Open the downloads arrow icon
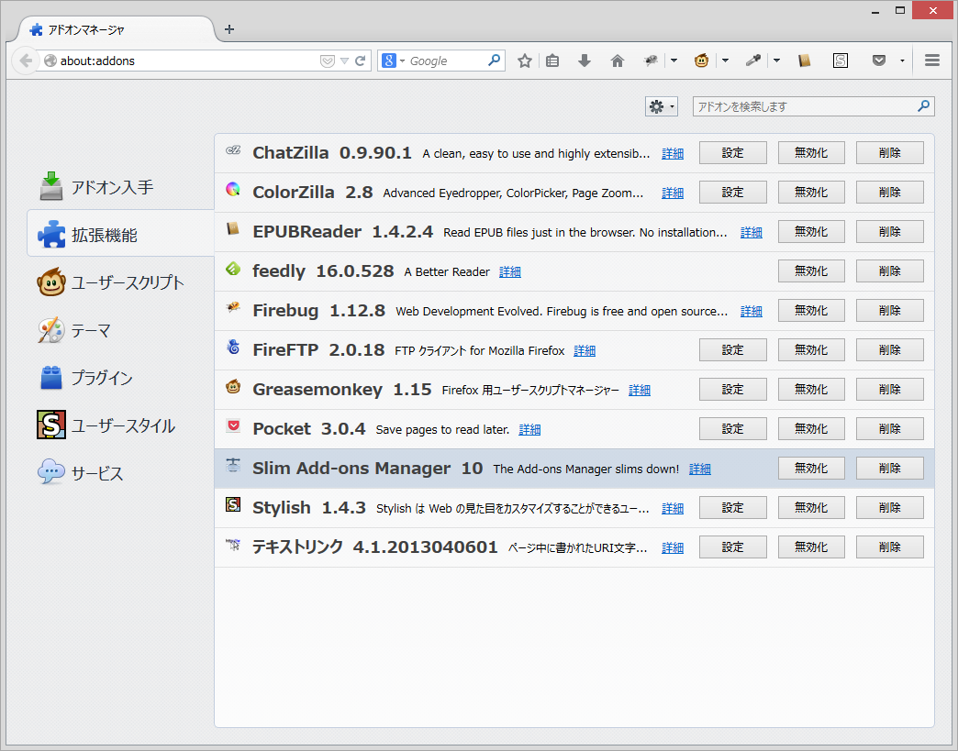The image size is (958, 751). (x=585, y=61)
